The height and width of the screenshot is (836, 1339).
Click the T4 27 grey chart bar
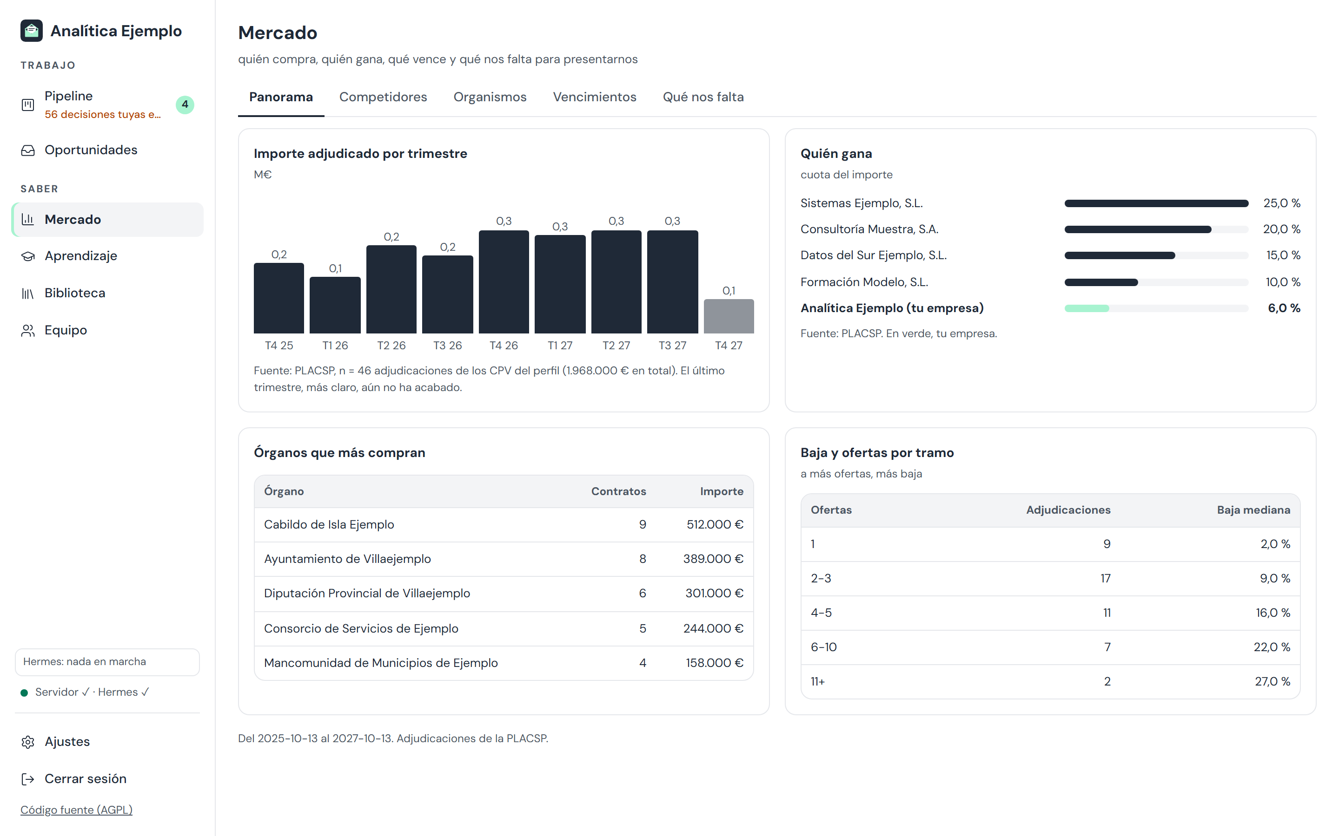click(729, 316)
